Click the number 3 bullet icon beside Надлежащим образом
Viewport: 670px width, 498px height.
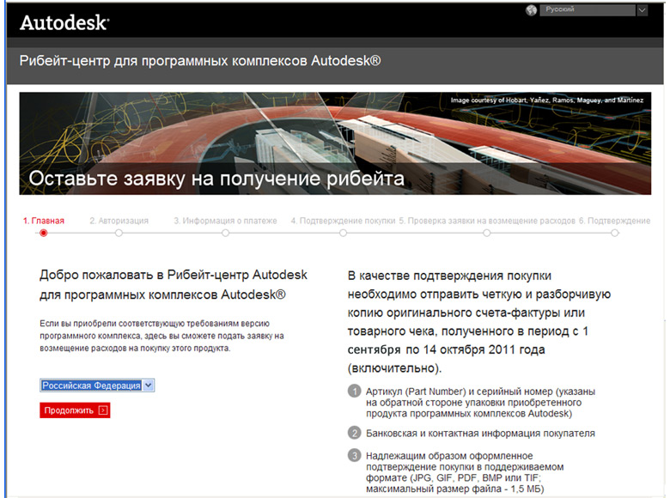[x=355, y=455]
